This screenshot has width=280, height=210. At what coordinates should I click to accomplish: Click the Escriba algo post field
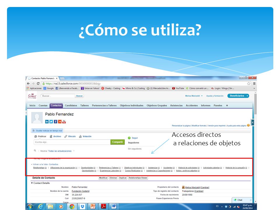tap(72, 142)
